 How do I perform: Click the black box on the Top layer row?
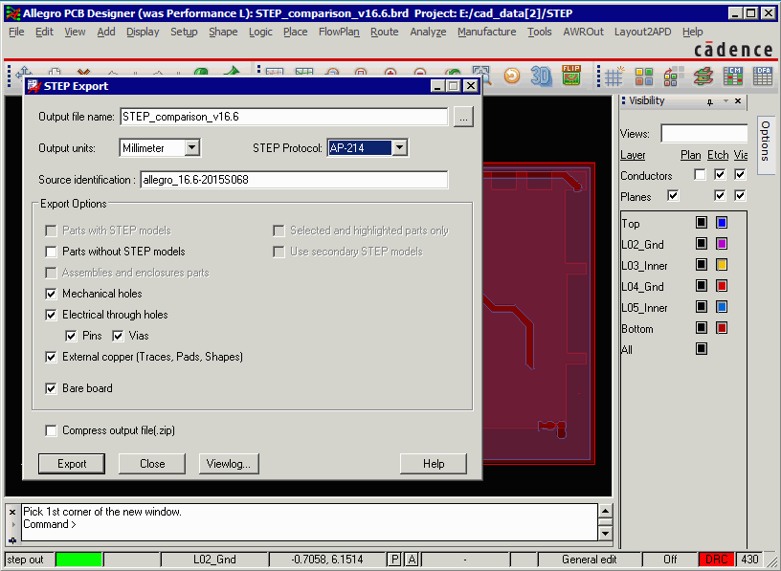[x=702, y=223]
